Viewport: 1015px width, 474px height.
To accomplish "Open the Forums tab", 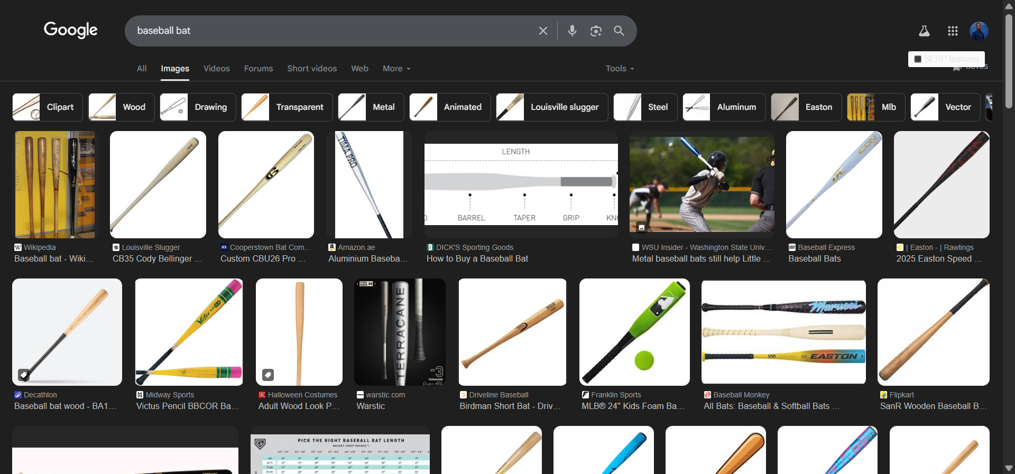I will pos(259,69).
